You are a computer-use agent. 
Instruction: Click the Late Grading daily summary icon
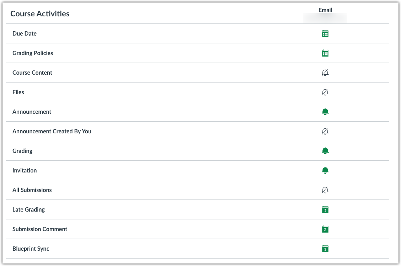[325, 209]
